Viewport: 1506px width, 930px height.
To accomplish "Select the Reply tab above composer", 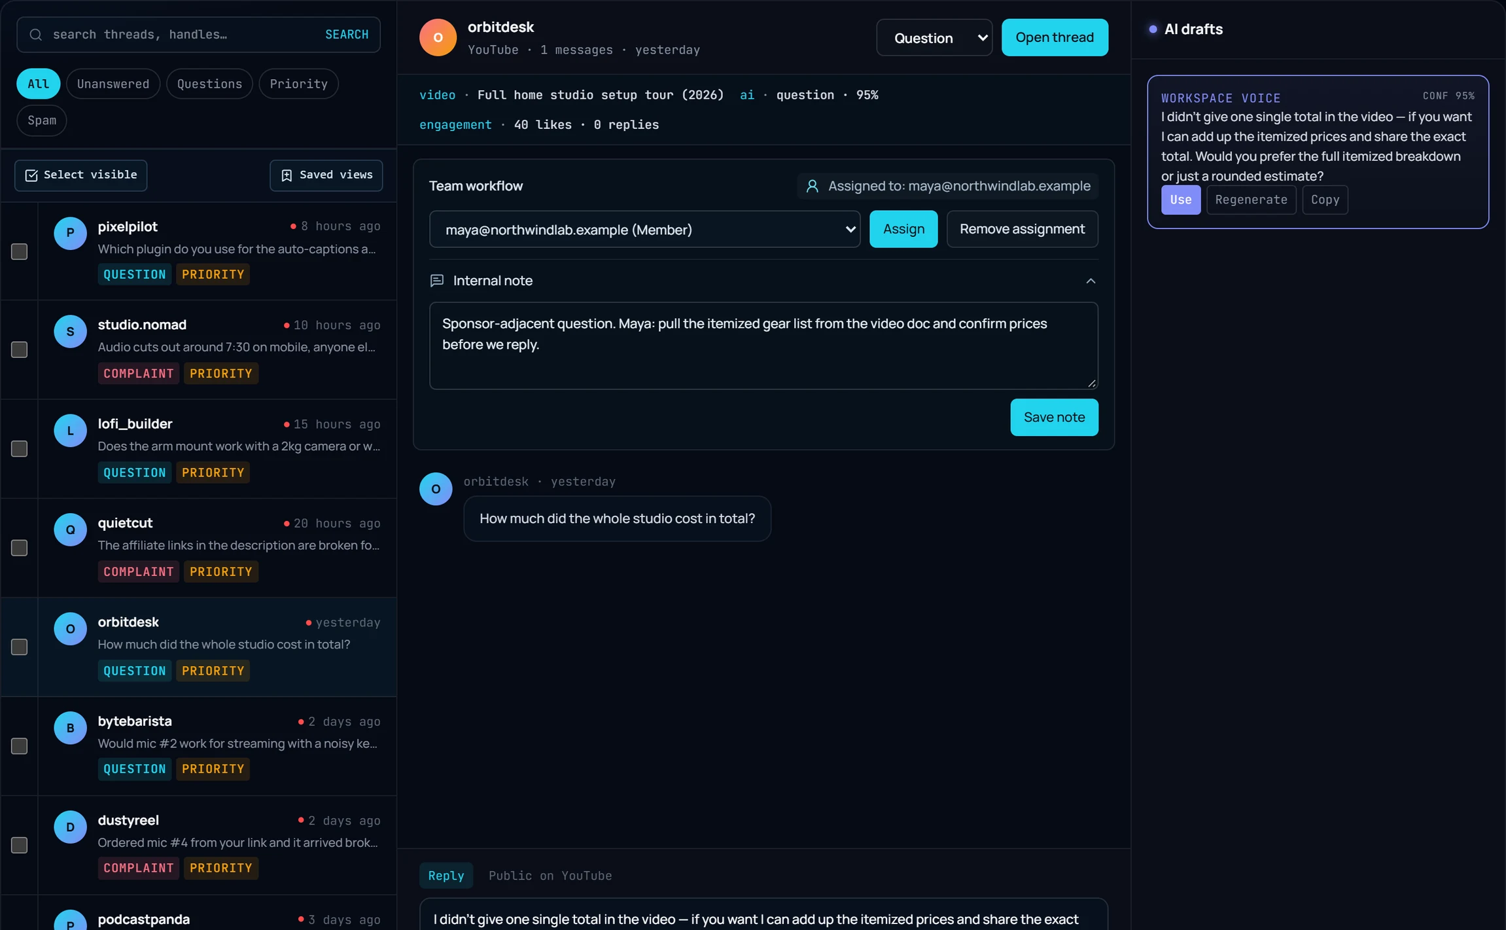I will coord(446,876).
